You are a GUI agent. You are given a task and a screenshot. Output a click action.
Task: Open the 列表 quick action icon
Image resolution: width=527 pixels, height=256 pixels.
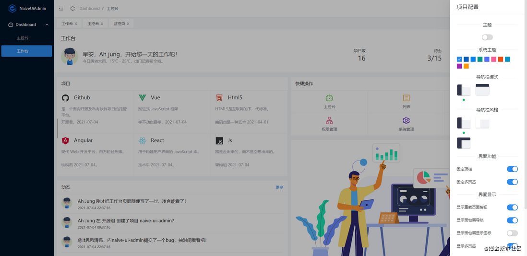(406, 98)
